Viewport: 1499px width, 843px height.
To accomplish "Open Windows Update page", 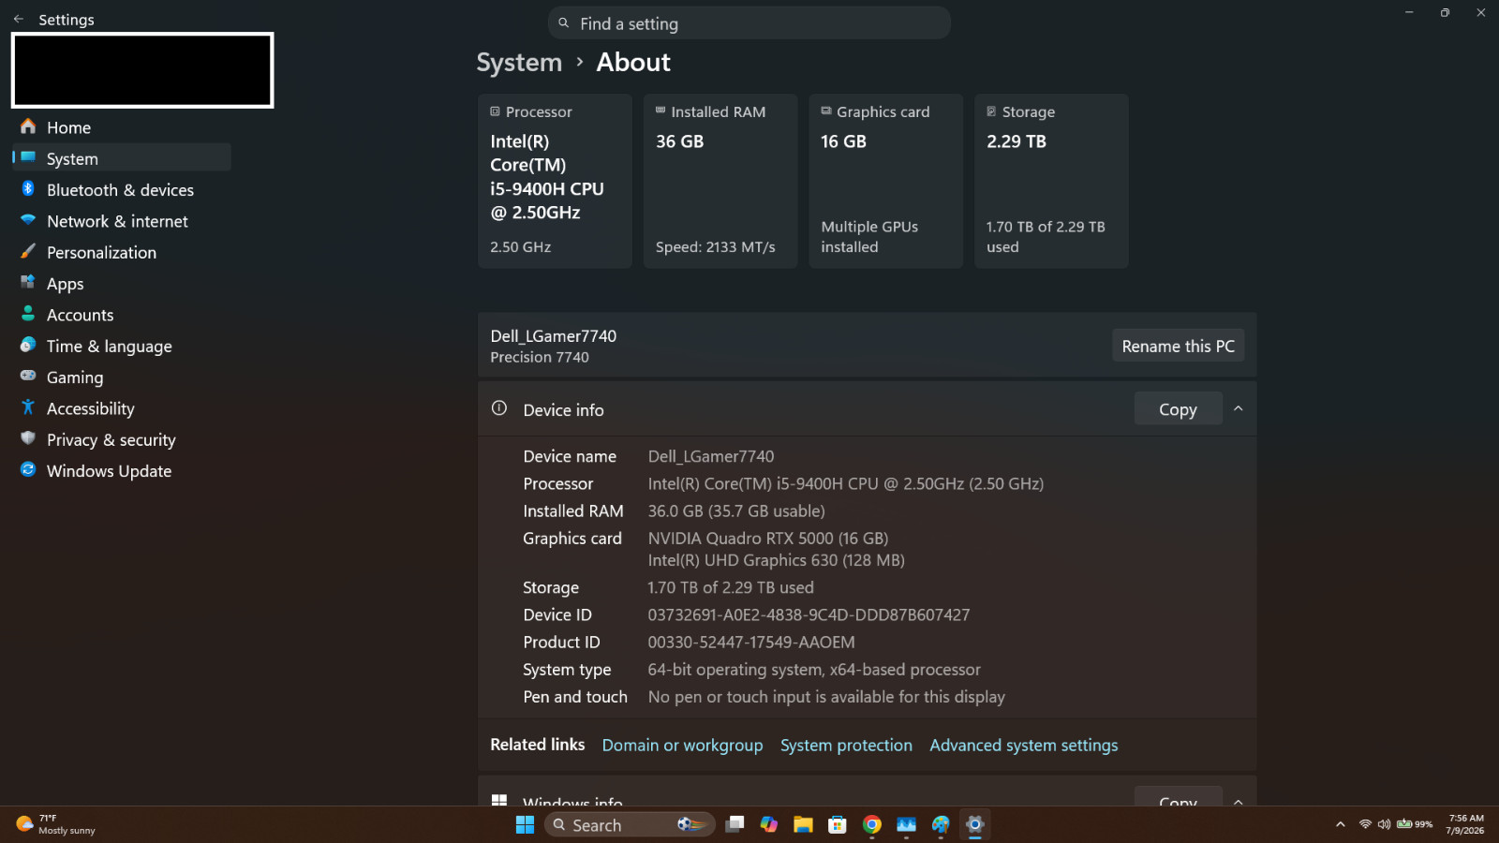I will [x=122, y=471].
